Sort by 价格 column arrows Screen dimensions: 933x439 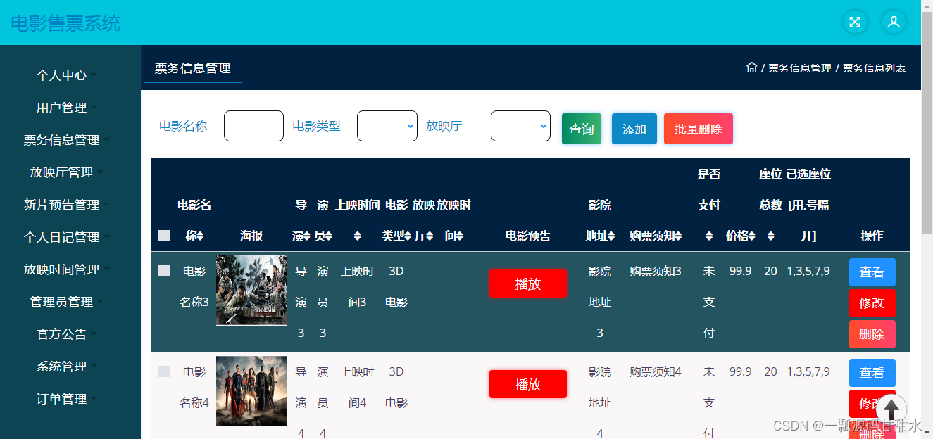coord(751,236)
